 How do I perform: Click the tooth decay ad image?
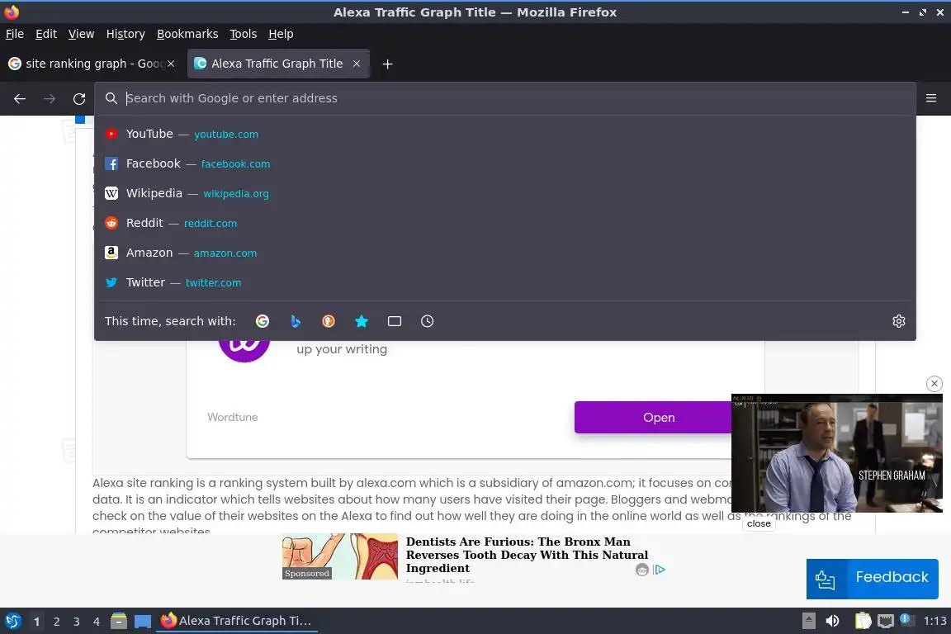pos(339,556)
